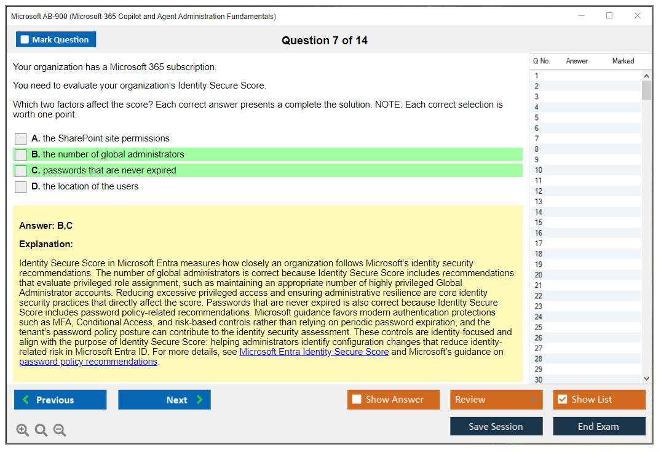
Task: Select question 12 in the list
Action: point(585,191)
